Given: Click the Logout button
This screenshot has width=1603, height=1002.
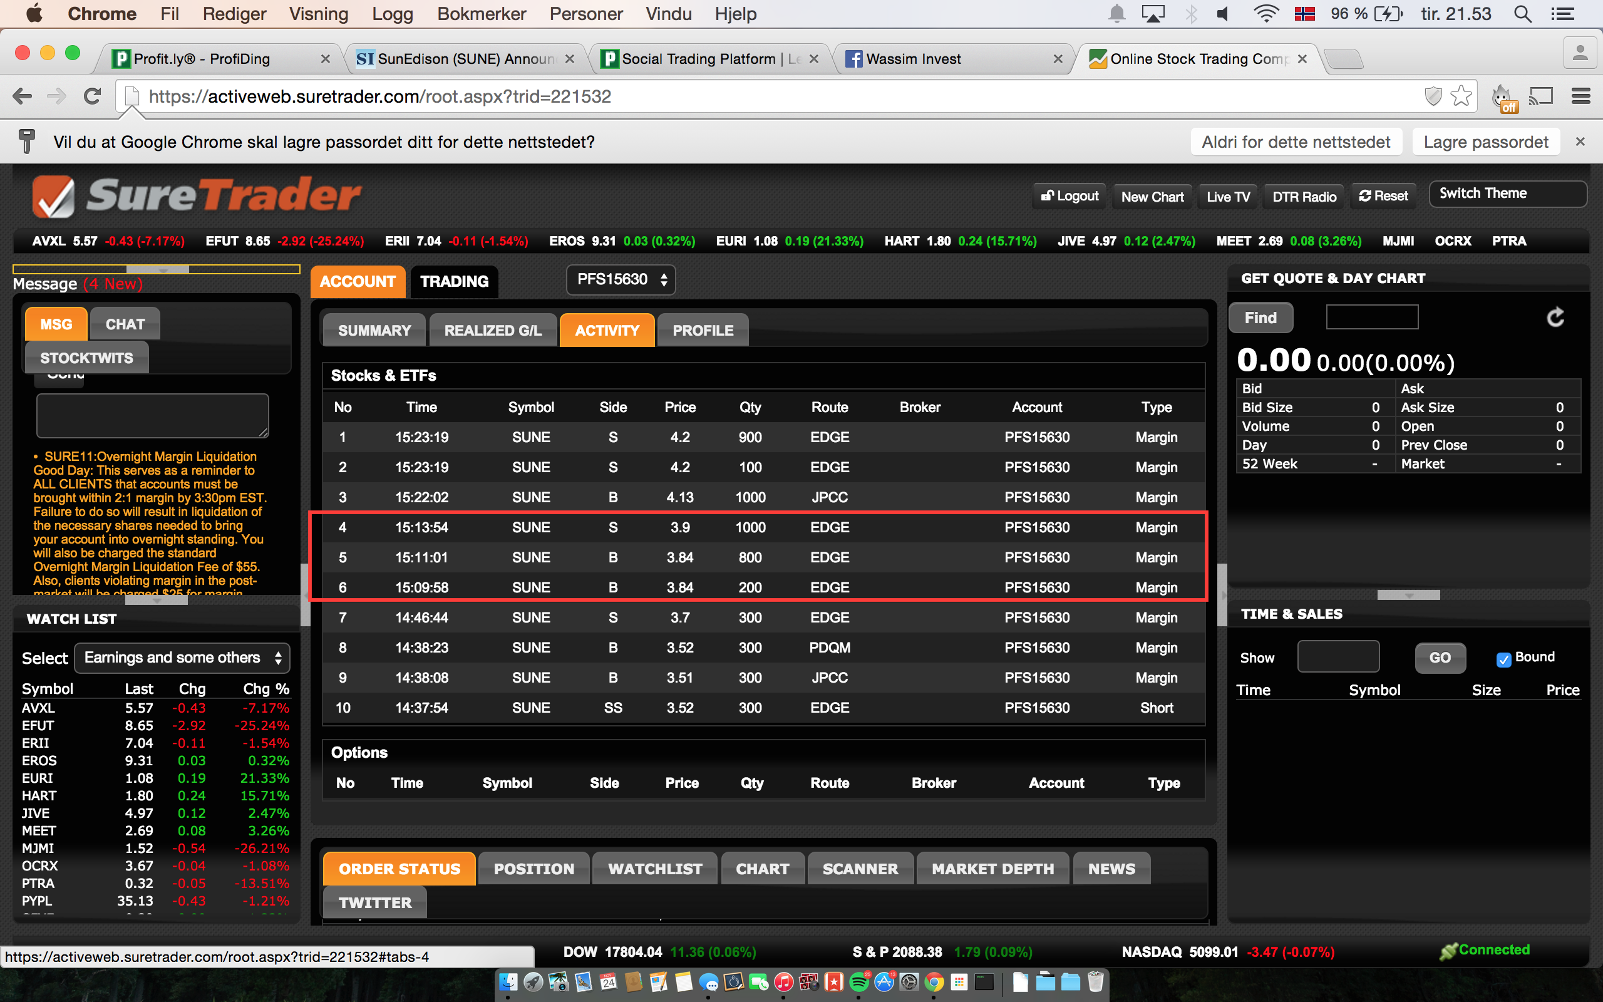Looking at the screenshot, I should (1069, 196).
